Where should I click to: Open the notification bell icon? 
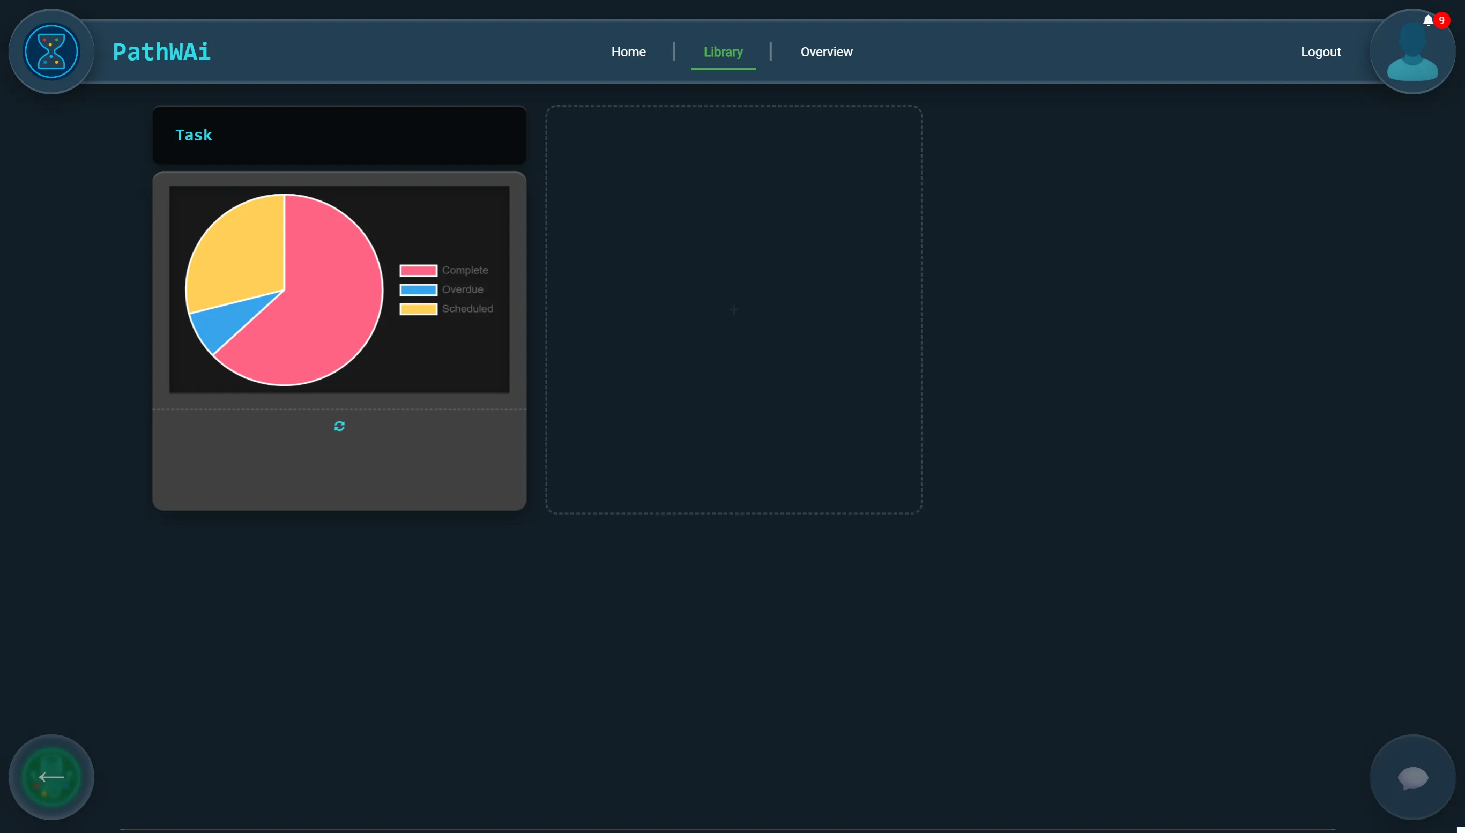tap(1428, 21)
